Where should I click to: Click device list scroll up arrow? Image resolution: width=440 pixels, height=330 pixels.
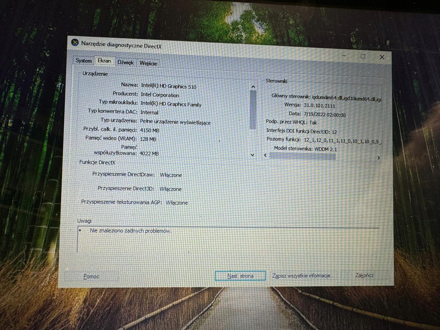[253, 87]
